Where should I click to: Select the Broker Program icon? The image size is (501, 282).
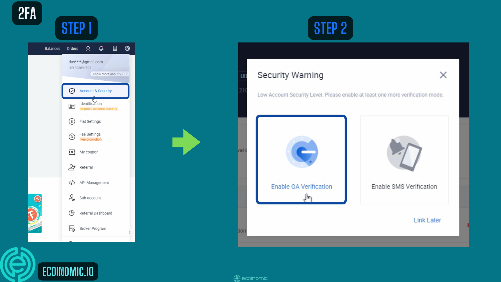tap(72, 228)
